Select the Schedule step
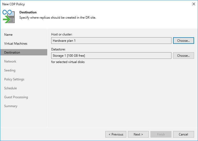Viewport: 198px width, 141px height. tap(10, 88)
